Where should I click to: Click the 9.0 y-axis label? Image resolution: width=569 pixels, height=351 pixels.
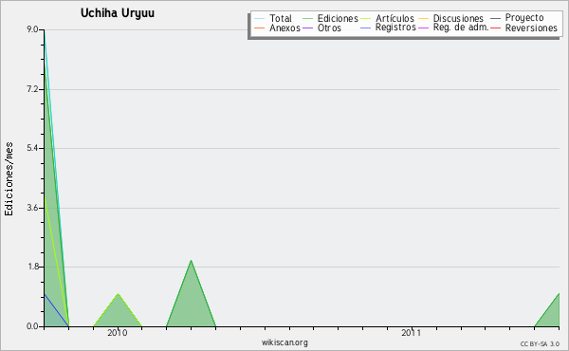(32, 29)
